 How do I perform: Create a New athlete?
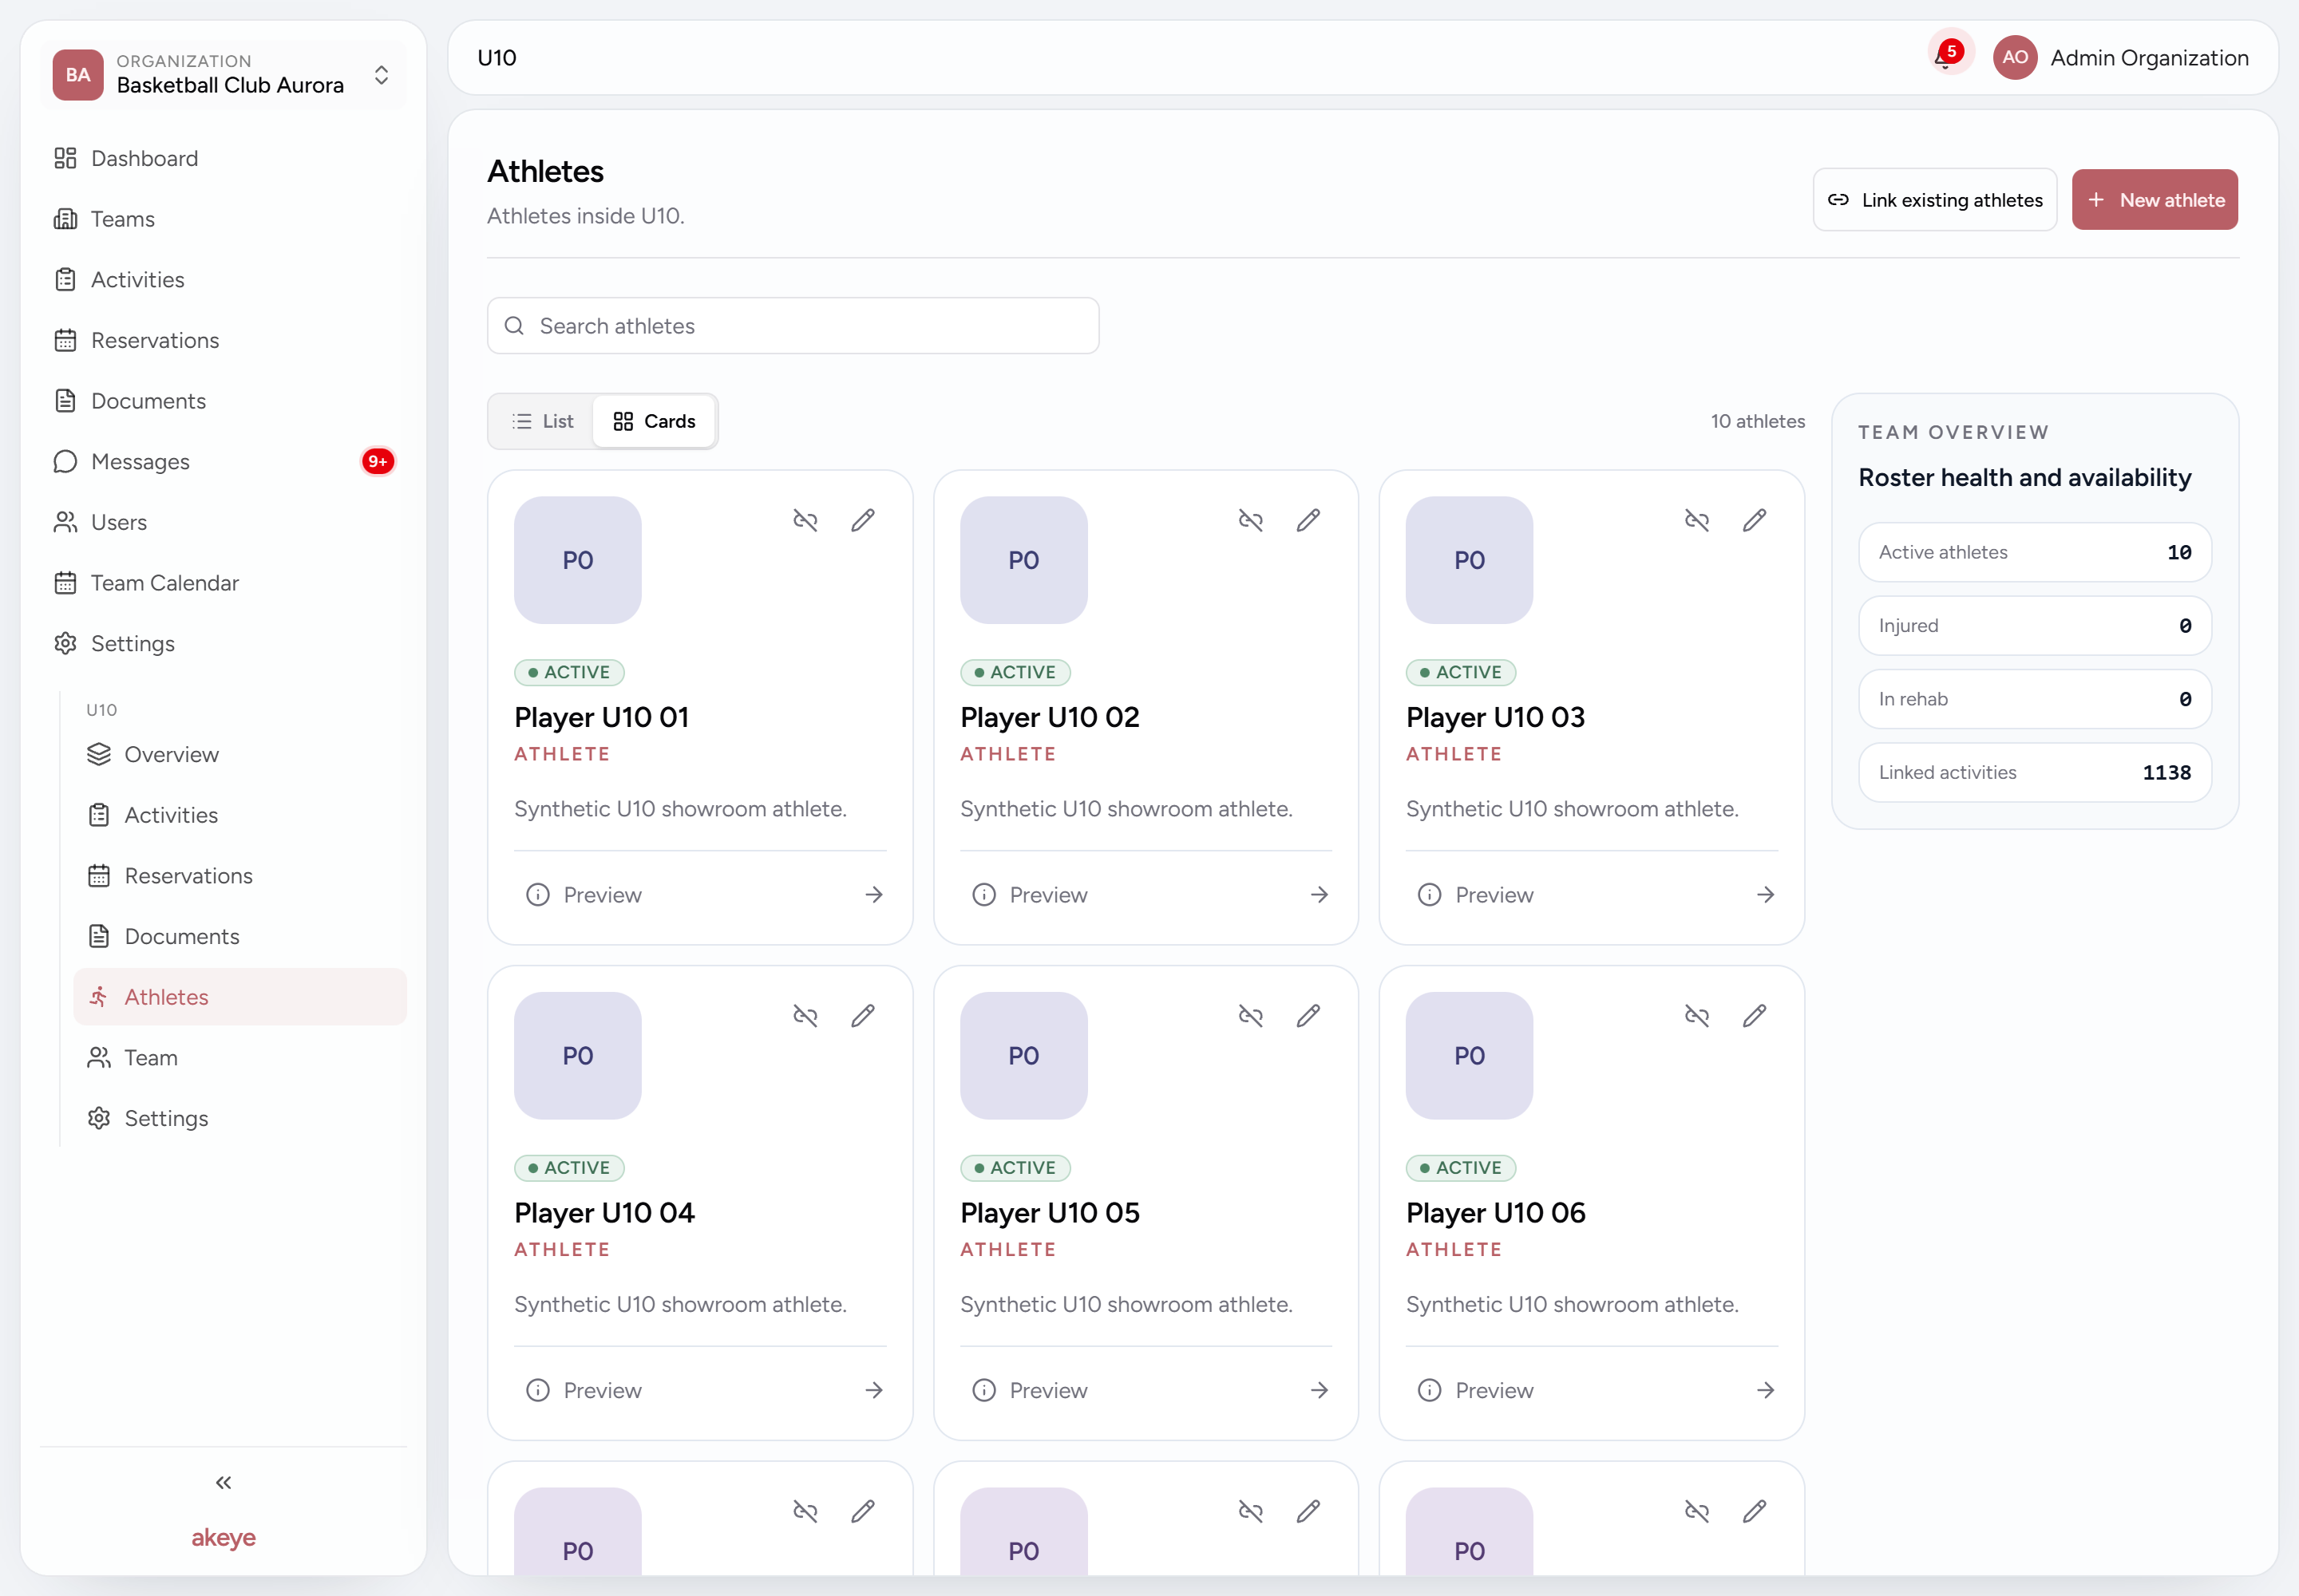tap(2155, 200)
